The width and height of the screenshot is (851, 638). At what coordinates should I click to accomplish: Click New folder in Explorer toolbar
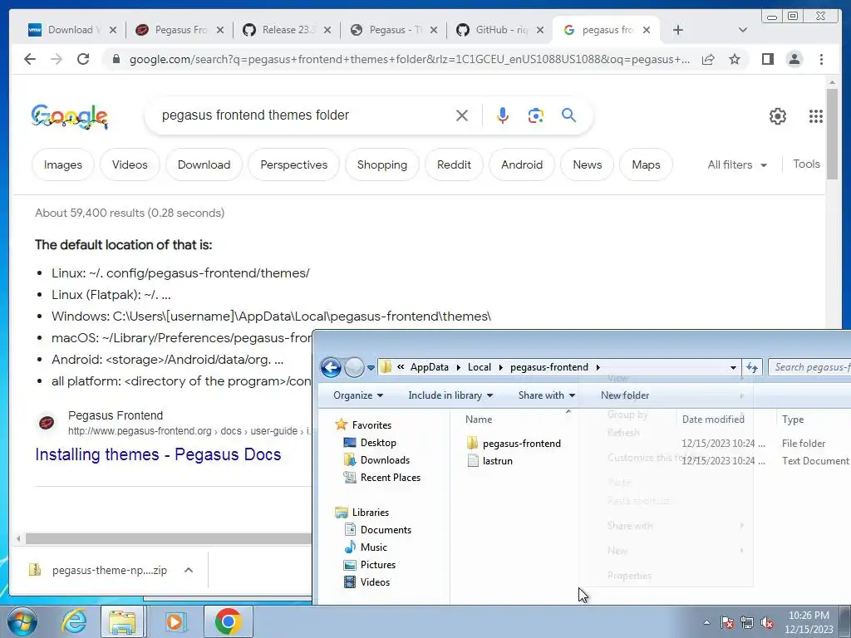pyautogui.click(x=625, y=395)
